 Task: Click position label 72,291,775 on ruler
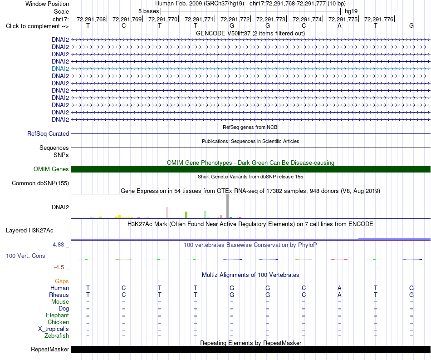[x=343, y=19]
